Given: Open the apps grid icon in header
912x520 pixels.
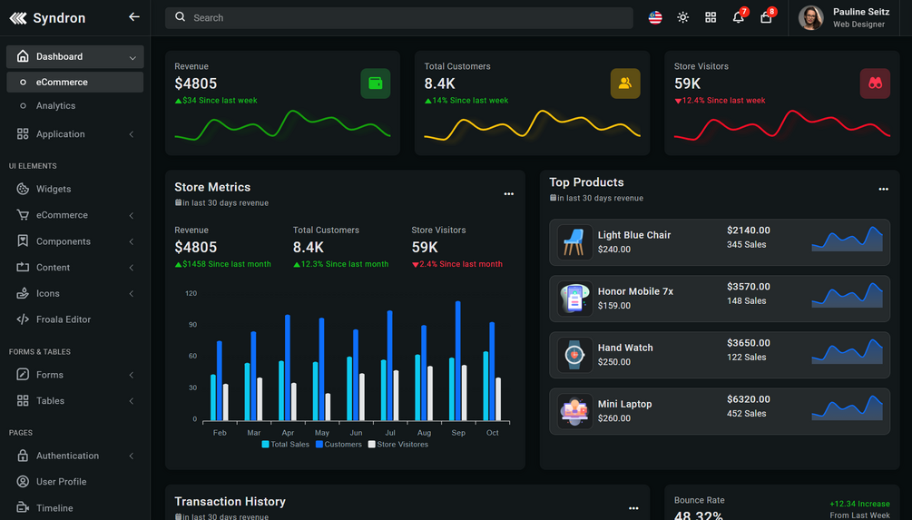Looking at the screenshot, I should click(711, 17).
